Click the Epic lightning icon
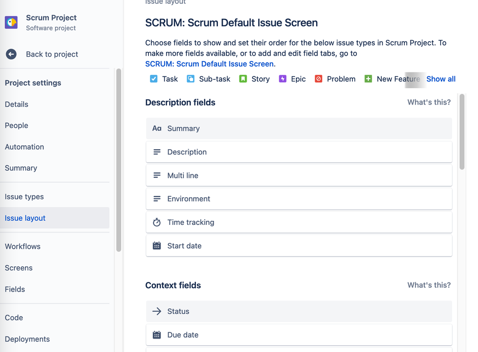The height and width of the screenshot is (352, 478). coord(283,79)
